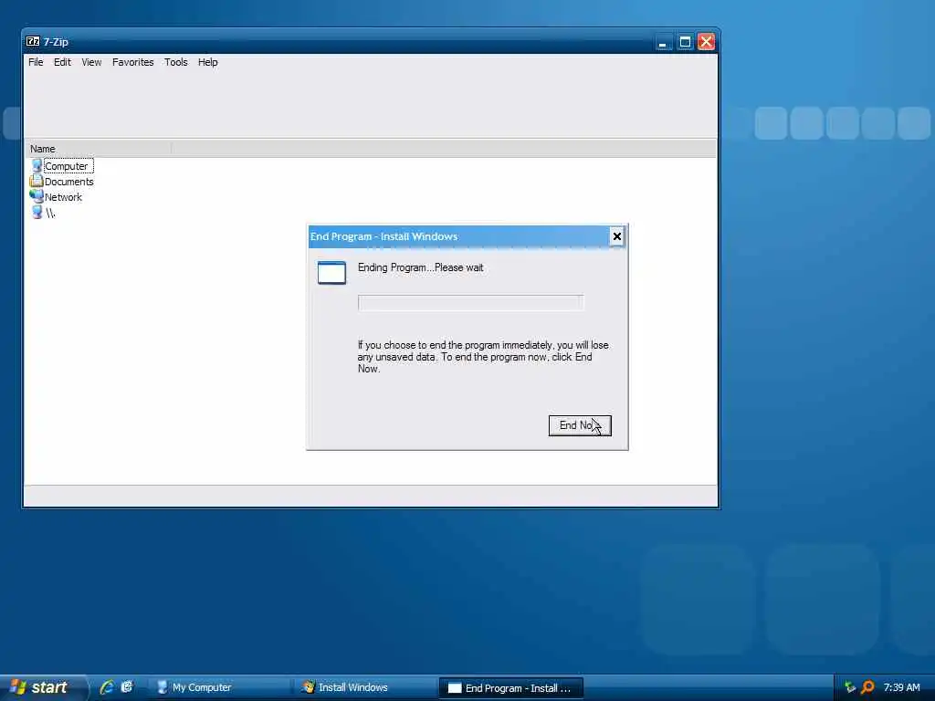The width and height of the screenshot is (935, 701).
Task: Select the Documents folder icon
Action: click(x=37, y=182)
